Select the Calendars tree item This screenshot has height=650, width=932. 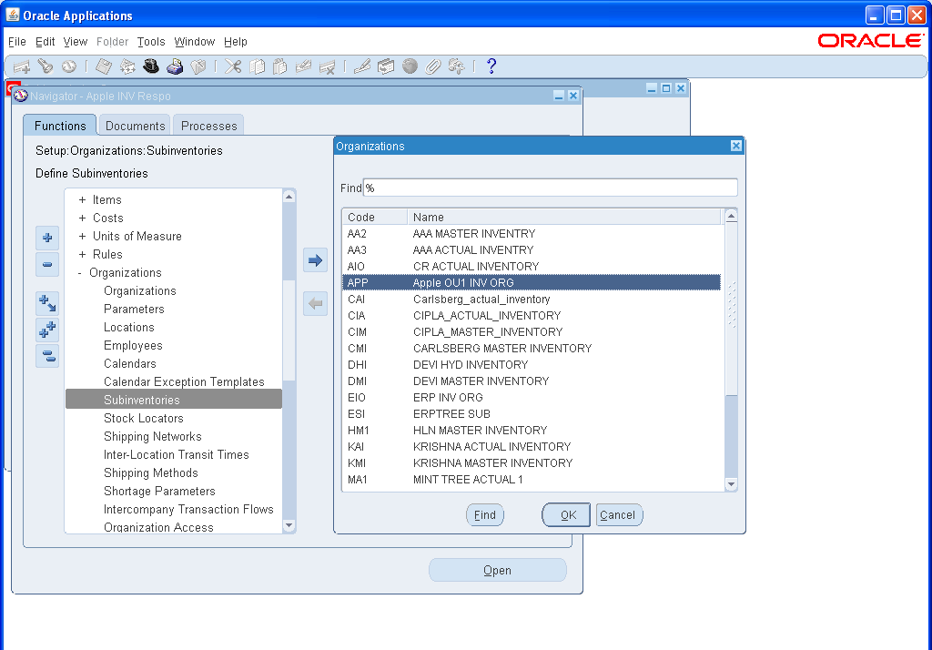(129, 364)
